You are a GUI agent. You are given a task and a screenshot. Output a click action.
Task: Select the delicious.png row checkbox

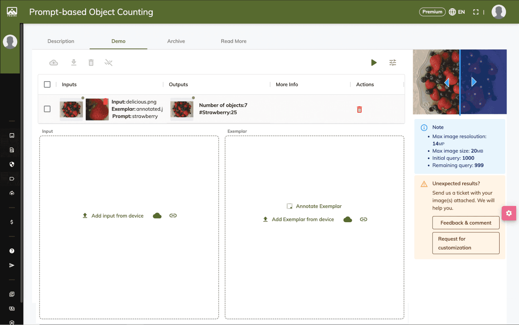click(x=47, y=109)
